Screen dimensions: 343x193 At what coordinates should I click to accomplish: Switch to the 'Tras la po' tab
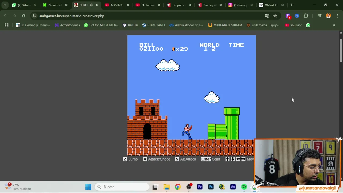coord(209,5)
